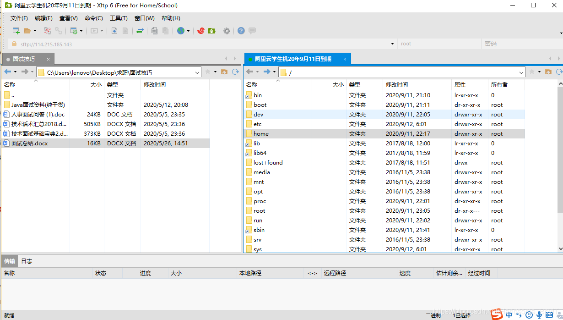
Task: Sort local files by 修改时间 column header
Action: pos(175,85)
